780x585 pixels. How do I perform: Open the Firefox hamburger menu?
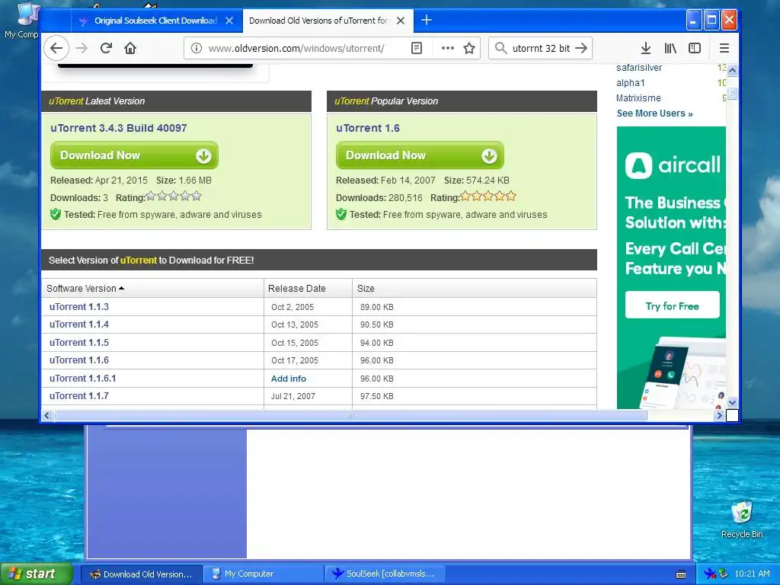click(724, 48)
